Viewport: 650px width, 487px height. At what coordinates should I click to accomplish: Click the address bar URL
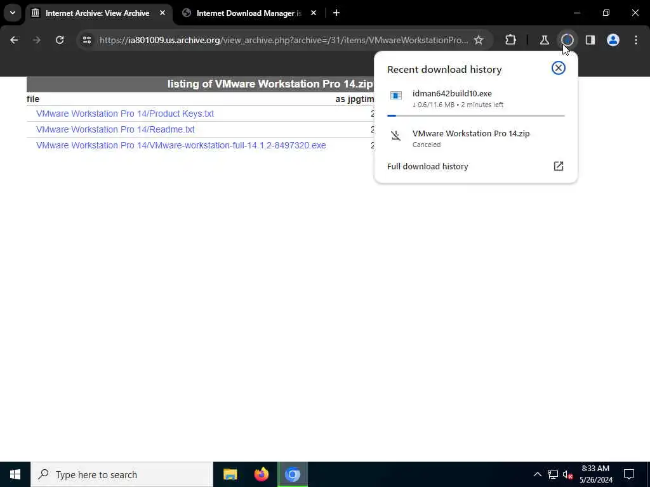pos(284,40)
